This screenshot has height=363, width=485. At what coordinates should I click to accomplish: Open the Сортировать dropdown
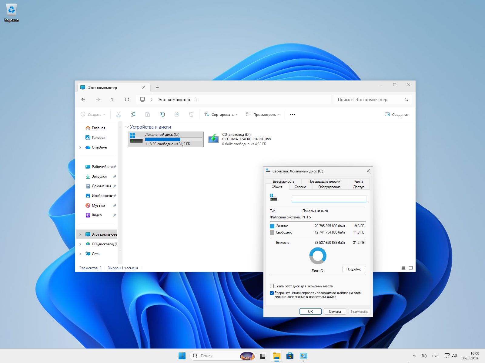[220, 114]
